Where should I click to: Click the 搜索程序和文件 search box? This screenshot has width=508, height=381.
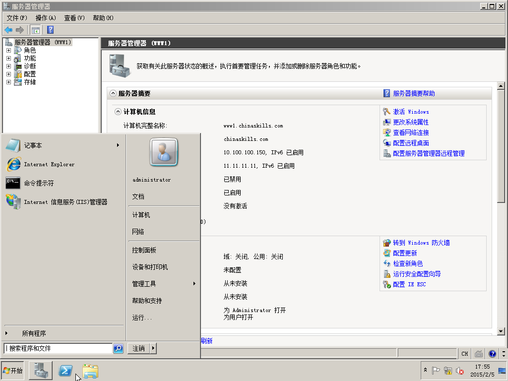58,348
